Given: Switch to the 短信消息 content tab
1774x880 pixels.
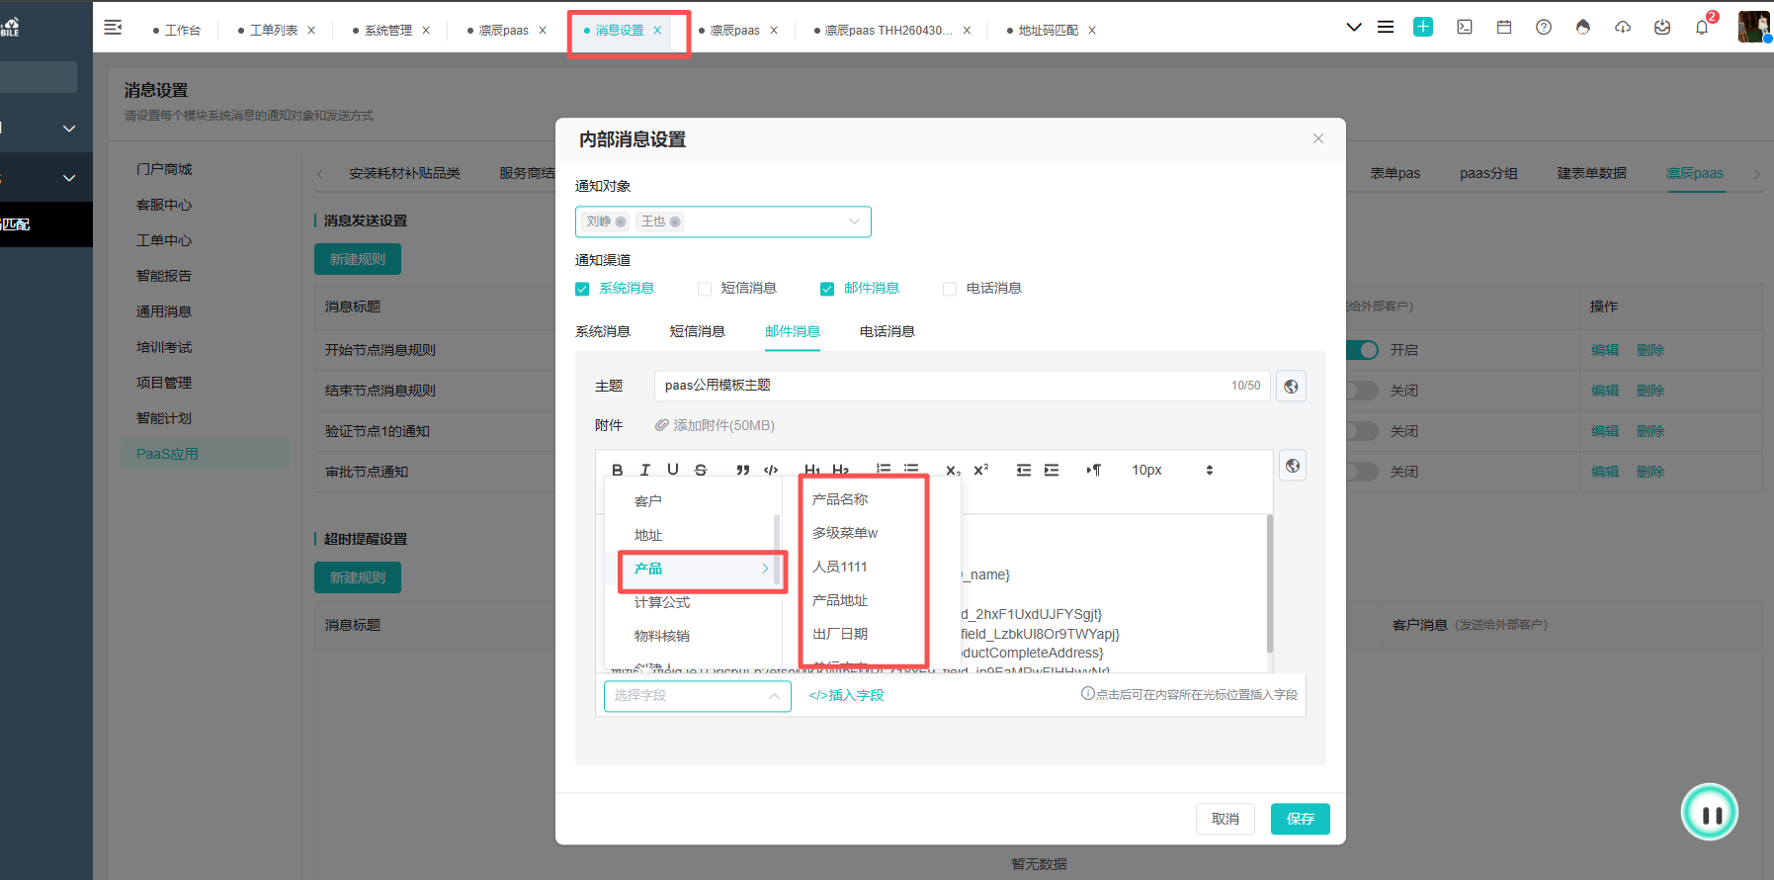Looking at the screenshot, I should click(x=698, y=331).
